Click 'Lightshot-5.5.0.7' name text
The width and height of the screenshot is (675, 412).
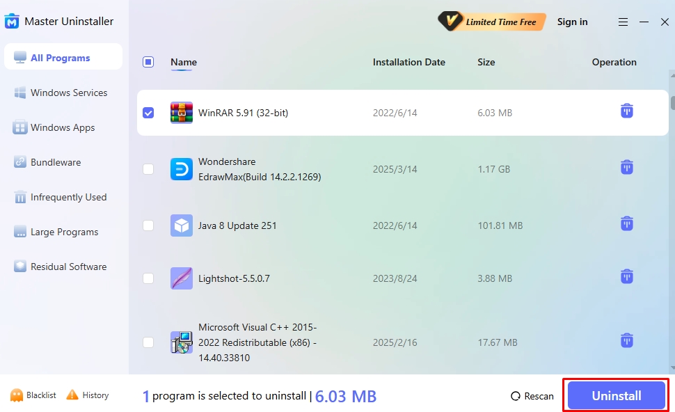pyautogui.click(x=234, y=278)
